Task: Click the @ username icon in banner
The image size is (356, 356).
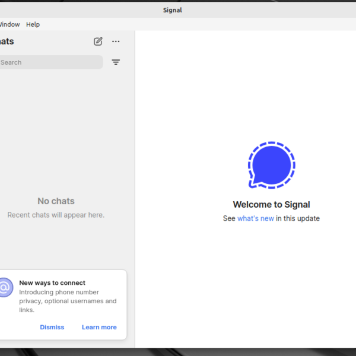Action: click(x=4, y=288)
